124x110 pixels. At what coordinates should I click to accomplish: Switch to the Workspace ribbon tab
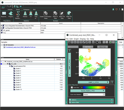(x=26, y=10)
